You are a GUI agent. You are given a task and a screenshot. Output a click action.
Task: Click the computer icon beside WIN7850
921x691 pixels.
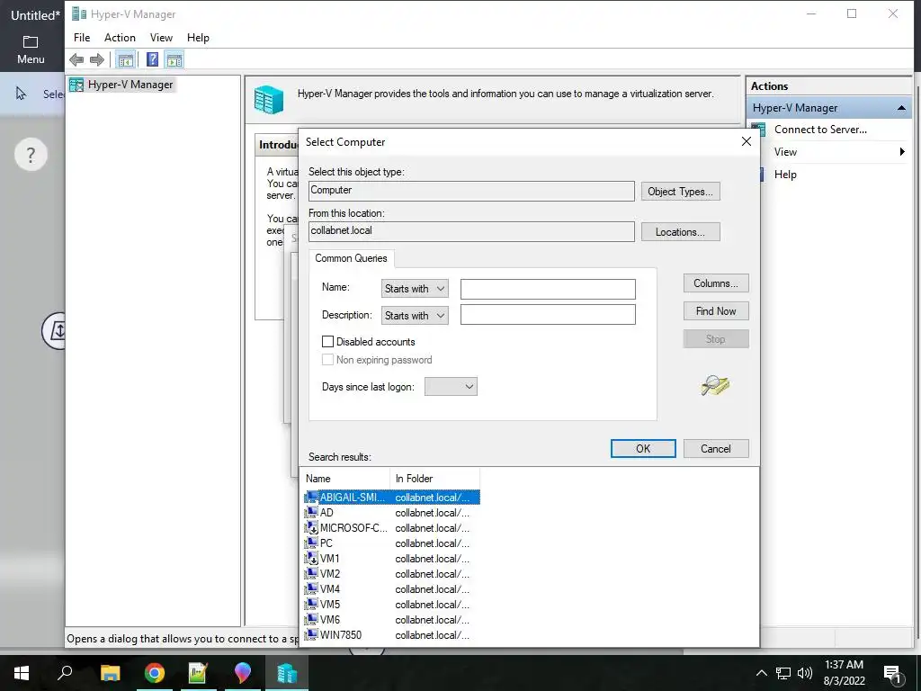click(x=311, y=634)
